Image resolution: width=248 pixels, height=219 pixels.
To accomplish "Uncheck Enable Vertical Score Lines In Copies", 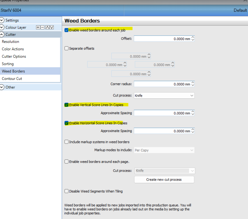I will tap(66, 105).
